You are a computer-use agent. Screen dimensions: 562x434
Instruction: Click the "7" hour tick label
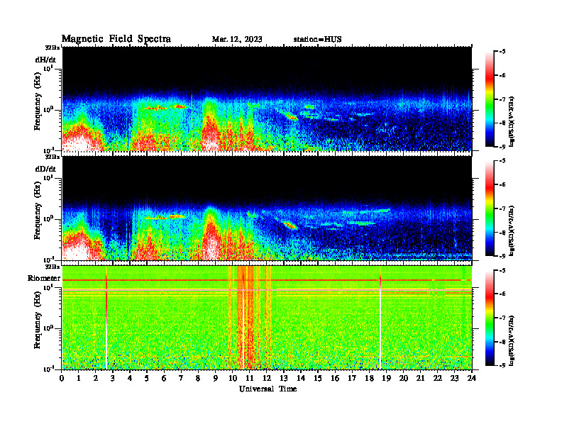click(181, 379)
